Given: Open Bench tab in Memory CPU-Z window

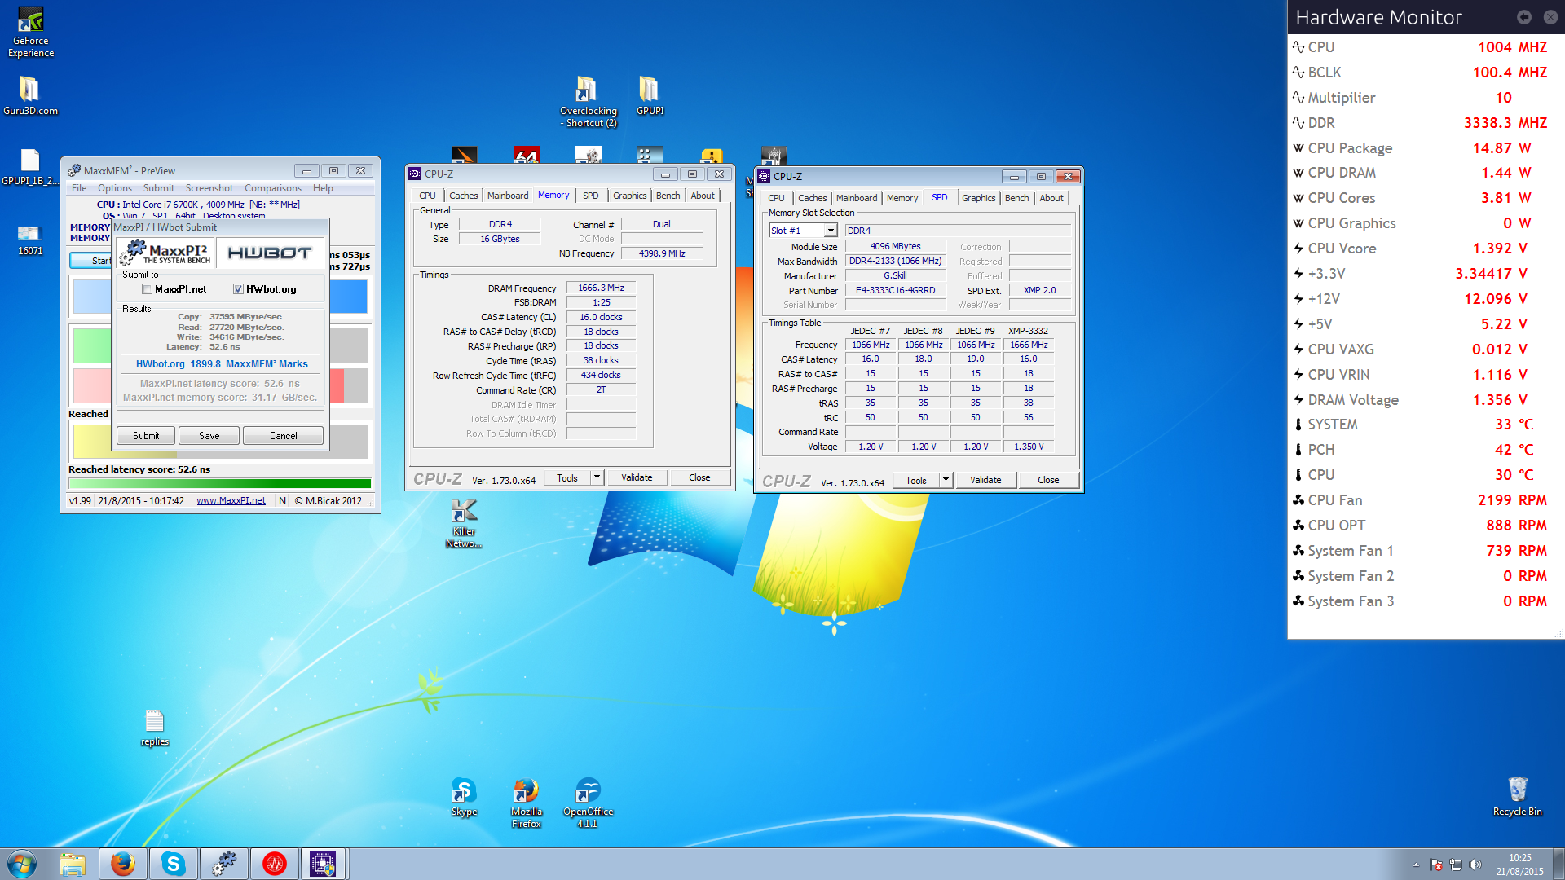Looking at the screenshot, I should pyautogui.click(x=668, y=196).
